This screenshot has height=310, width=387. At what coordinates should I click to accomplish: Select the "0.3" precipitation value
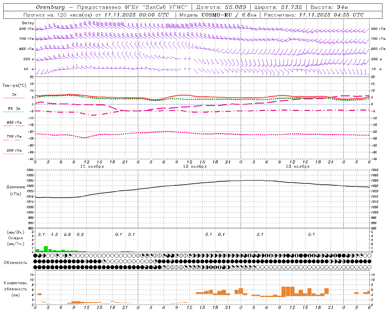tap(80, 234)
